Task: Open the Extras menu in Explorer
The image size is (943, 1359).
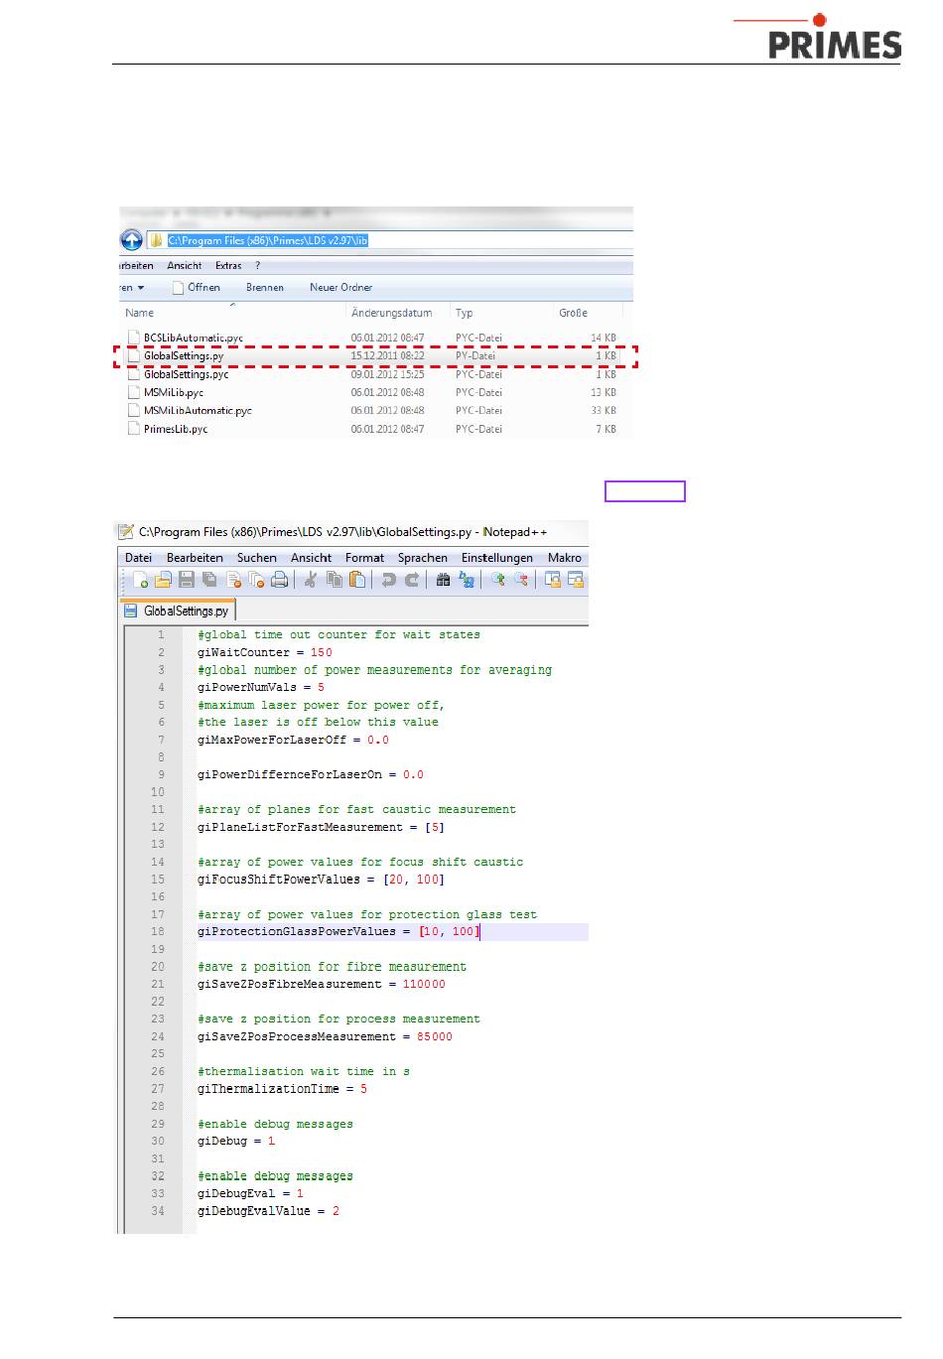Action: (228, 266)
